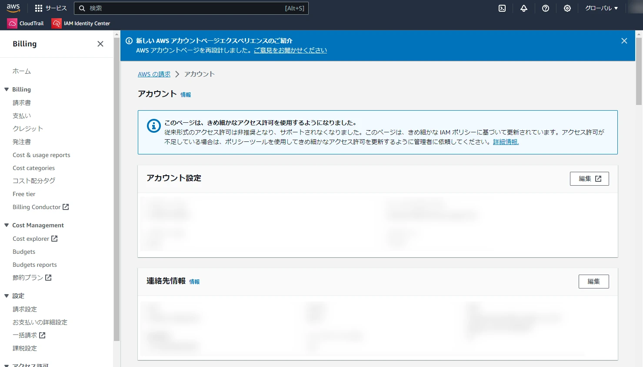Open the help question mark icon
Viewport: 643px width, 367px height.
pos(546,8)
